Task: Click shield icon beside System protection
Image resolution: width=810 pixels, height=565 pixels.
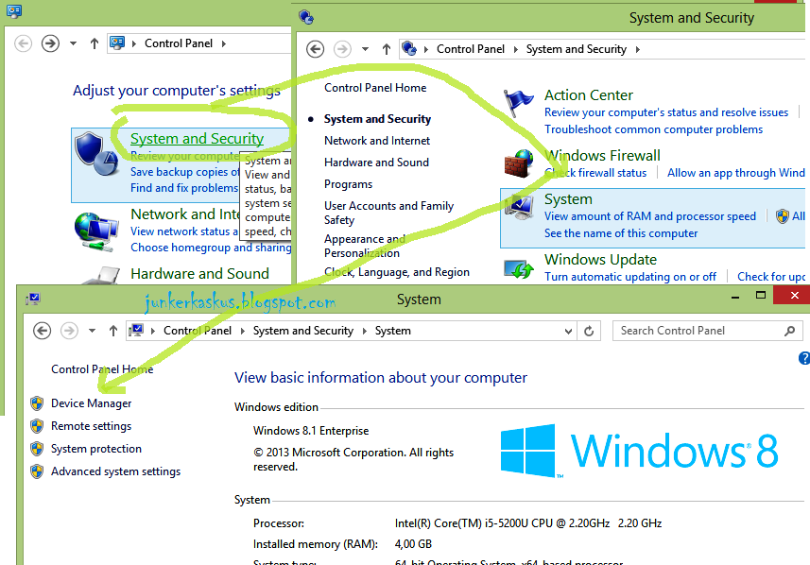Action: tap(37, 449)
